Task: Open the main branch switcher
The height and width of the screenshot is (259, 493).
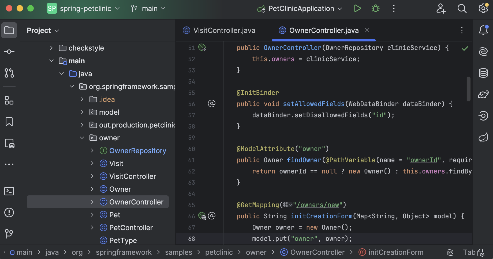Action: (148, 8)
